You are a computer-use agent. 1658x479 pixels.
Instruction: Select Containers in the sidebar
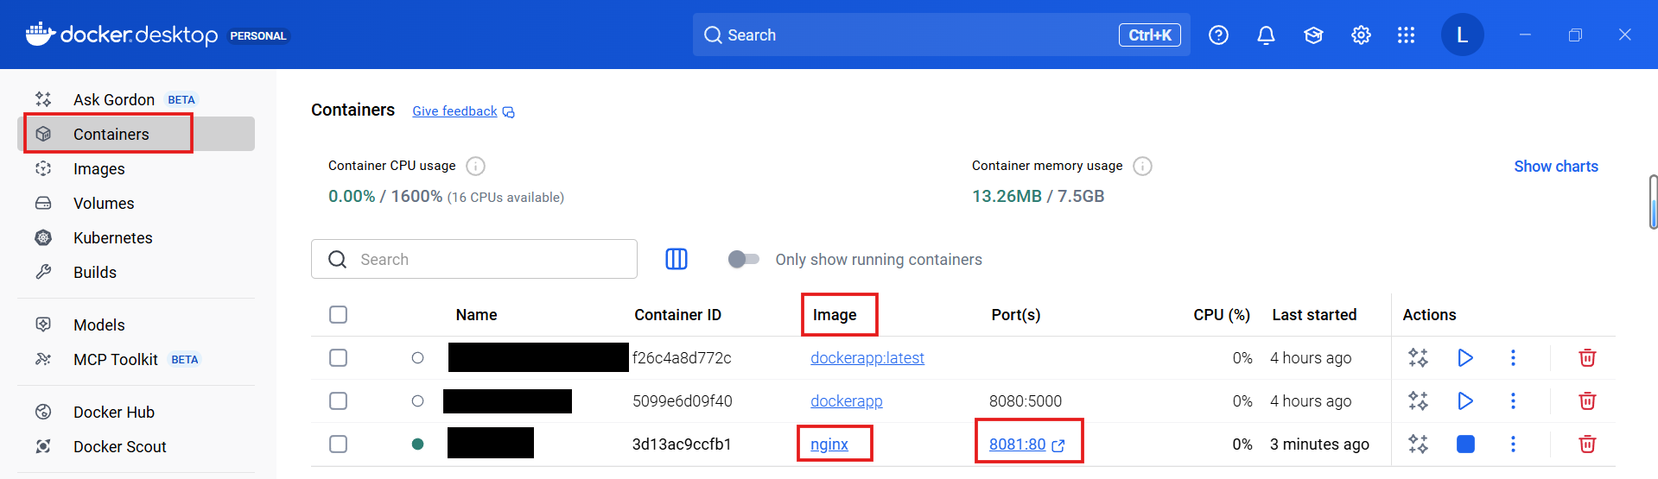pos(136,134)
